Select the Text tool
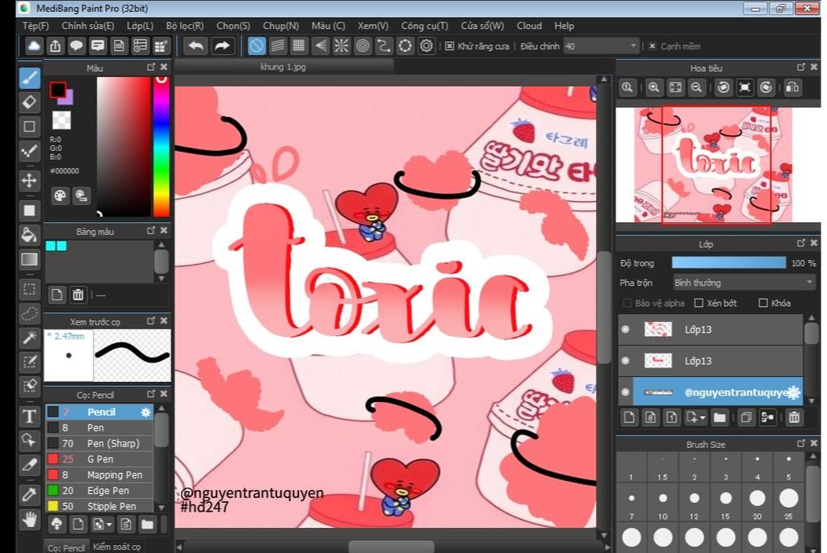This screenshot has width=827, height=553. (30, 417)
